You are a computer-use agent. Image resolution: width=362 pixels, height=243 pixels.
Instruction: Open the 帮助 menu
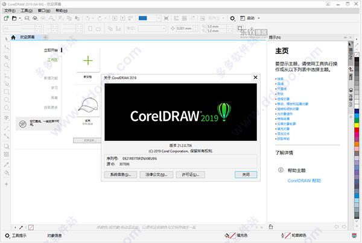62,11
